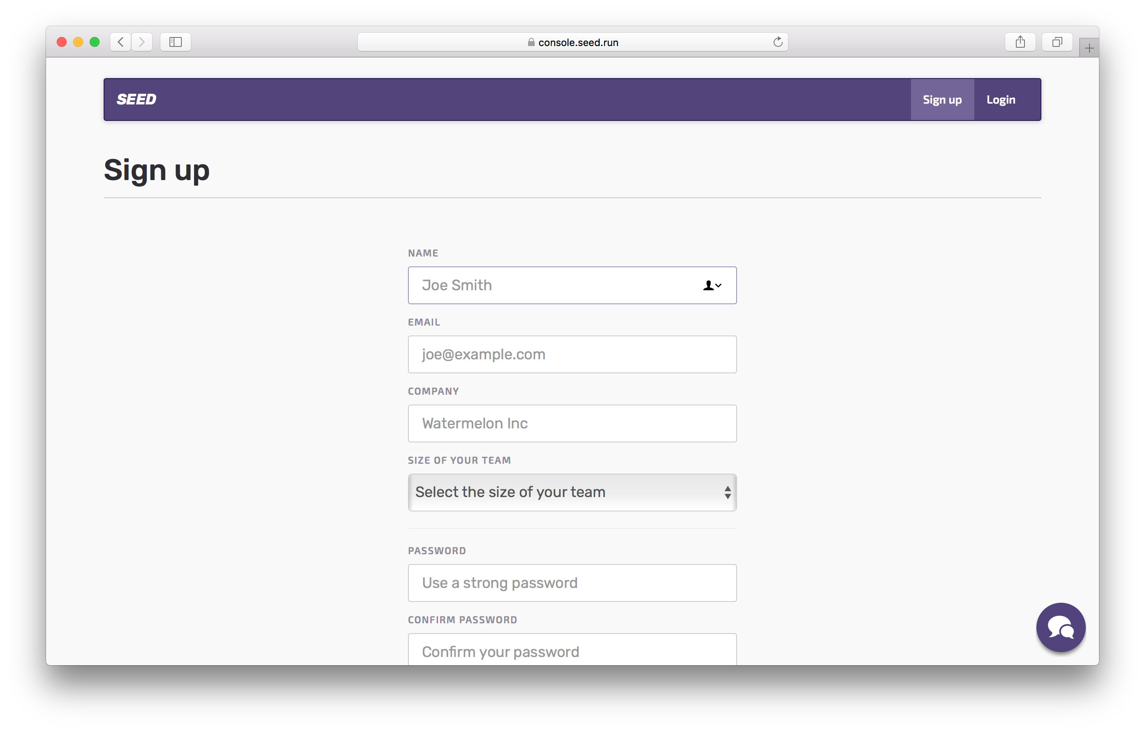Image resolution: width=1145 pixels, height=731 pixels.
Task: Click the Safari forward arrow button
Action: pos(142,42)
